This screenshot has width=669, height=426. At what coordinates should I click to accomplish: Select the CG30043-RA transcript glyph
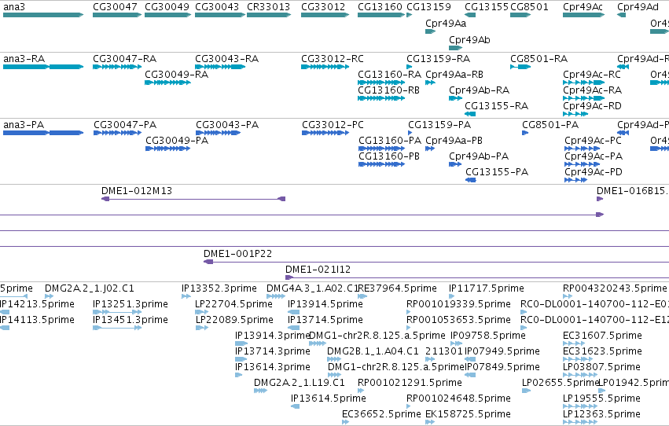pos(220,67)
